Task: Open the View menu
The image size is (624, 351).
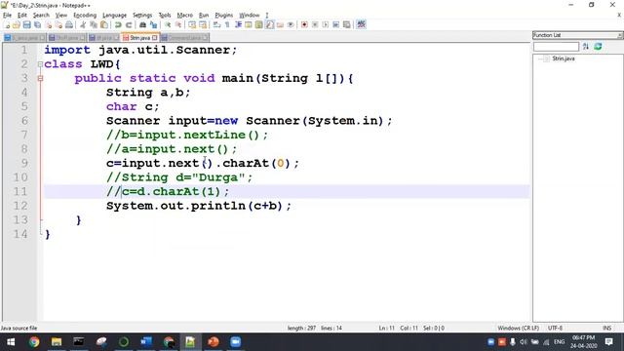Action: [x=60, y=16]
